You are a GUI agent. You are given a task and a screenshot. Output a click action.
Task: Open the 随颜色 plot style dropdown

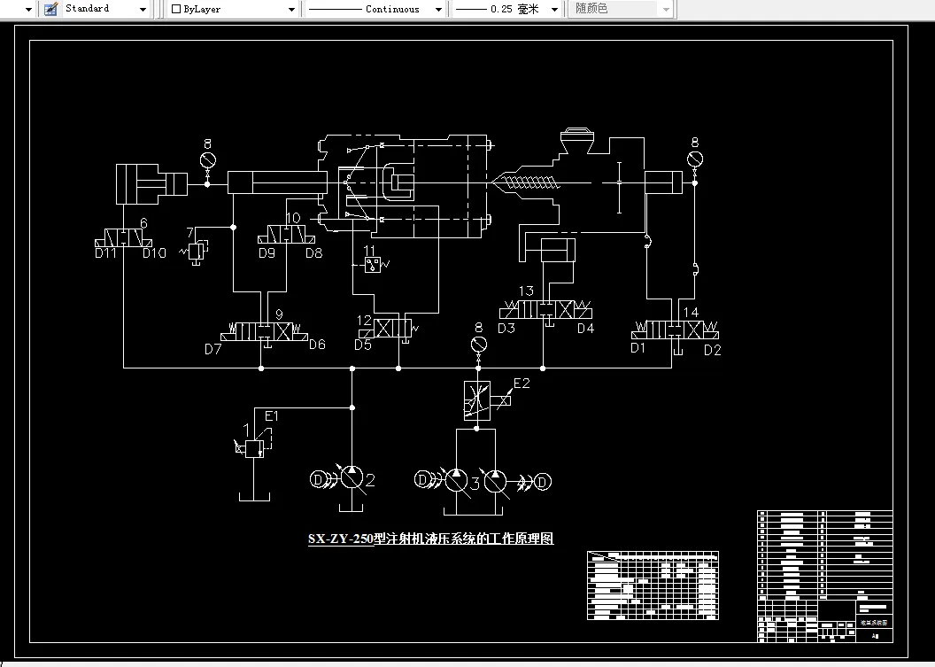point(667,9)
